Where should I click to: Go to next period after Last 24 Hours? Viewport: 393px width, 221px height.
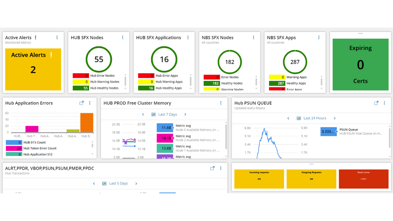point(335,118)
